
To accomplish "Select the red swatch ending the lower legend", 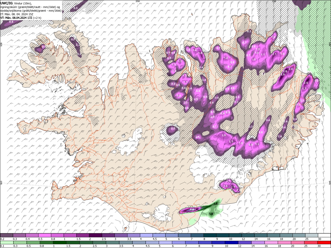I will (324, 243).
